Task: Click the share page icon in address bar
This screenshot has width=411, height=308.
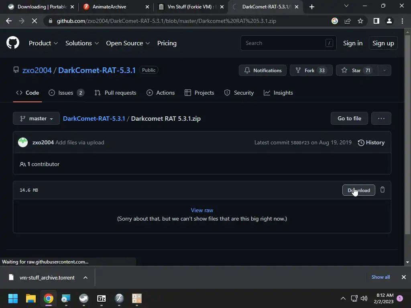Action: [x=348, y=21]
